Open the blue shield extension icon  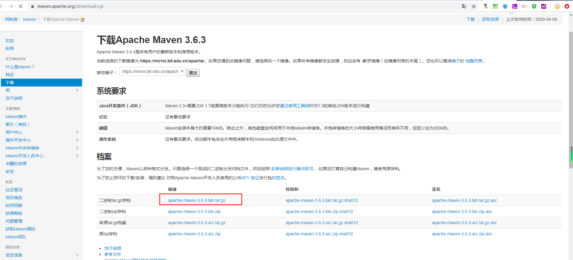(x=505, y=6)
